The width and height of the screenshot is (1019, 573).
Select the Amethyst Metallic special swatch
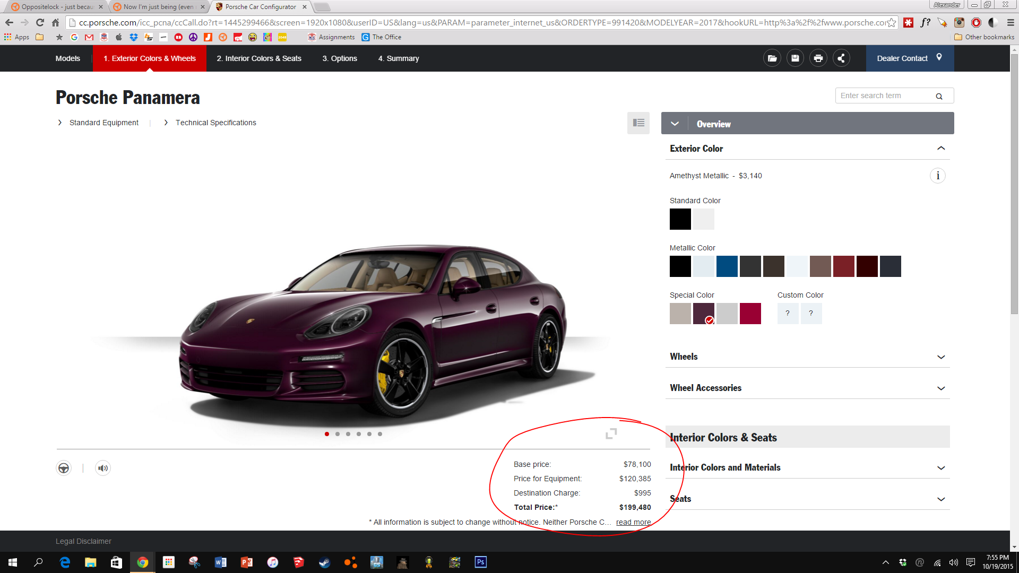click(x=704, y=314)
